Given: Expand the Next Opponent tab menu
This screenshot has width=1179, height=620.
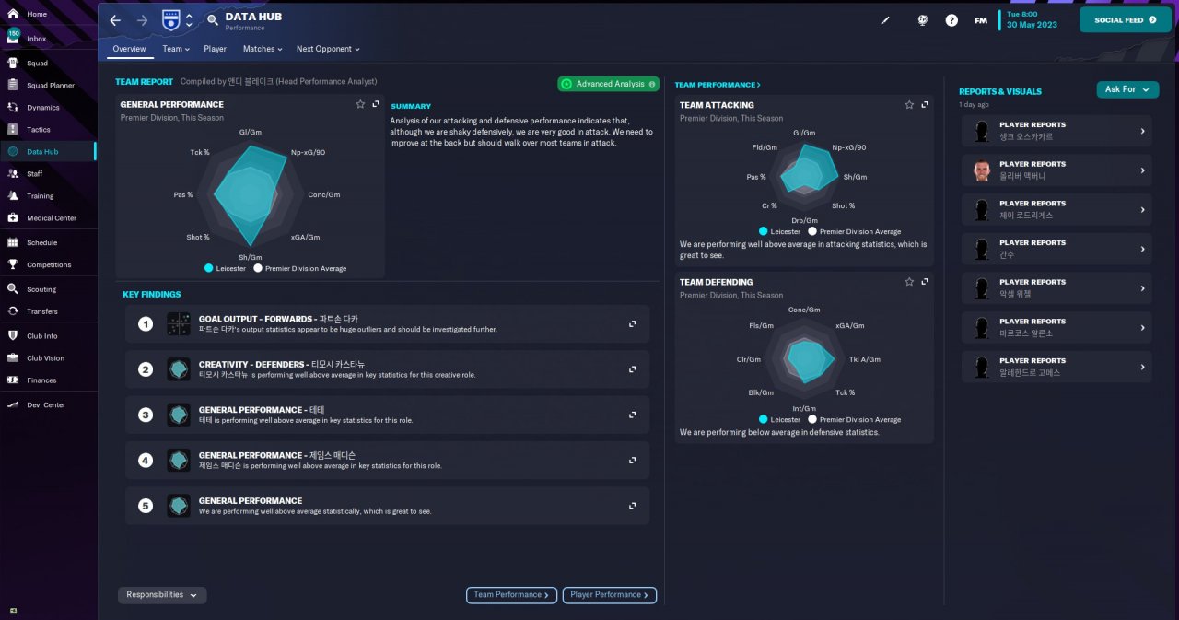Looking at the screenshot, I should point(328,49).
